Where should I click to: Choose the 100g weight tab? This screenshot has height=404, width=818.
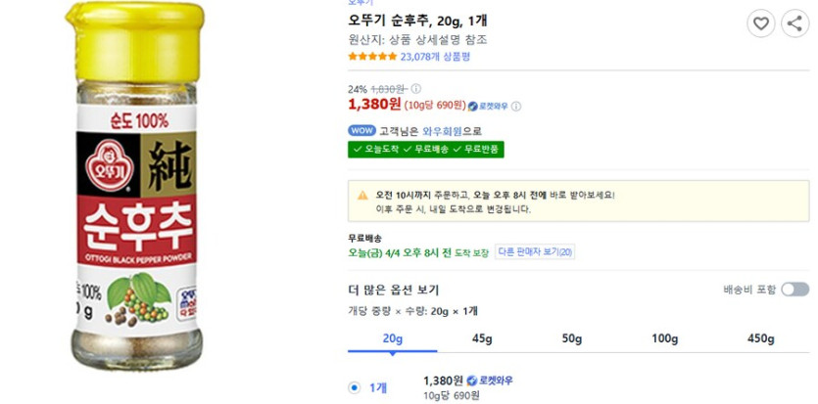coord(665,338)
